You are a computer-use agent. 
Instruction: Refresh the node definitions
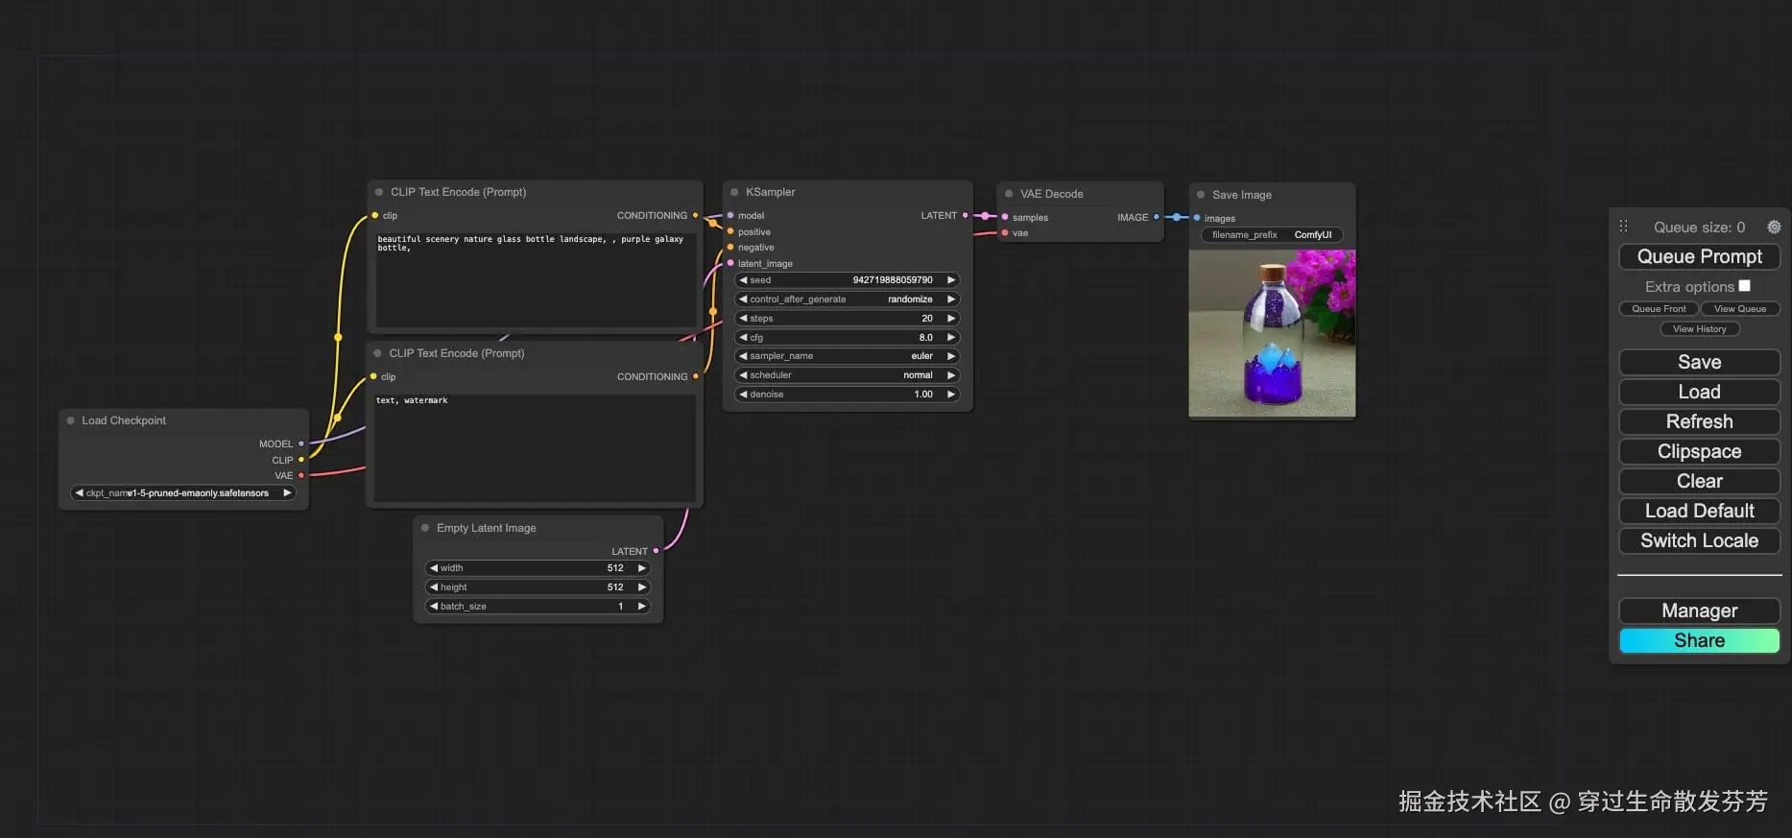point(1699,421)
